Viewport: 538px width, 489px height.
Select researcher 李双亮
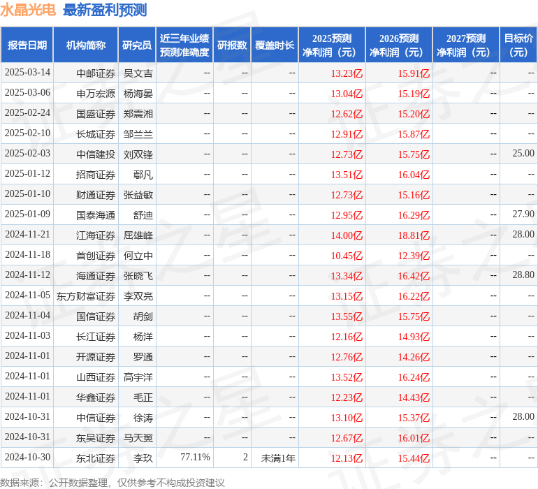(x=138, y=296)
